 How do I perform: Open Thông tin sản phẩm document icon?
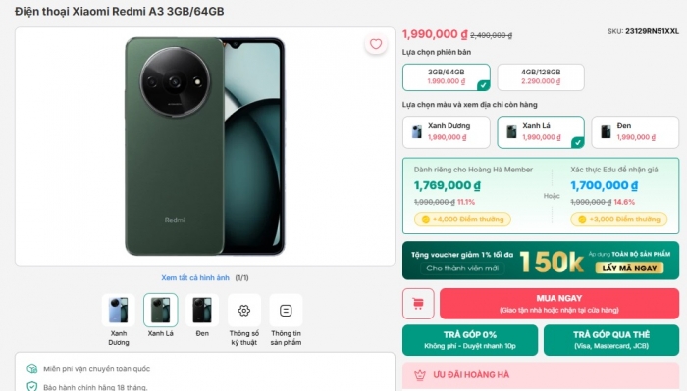[x=286, y=310]
